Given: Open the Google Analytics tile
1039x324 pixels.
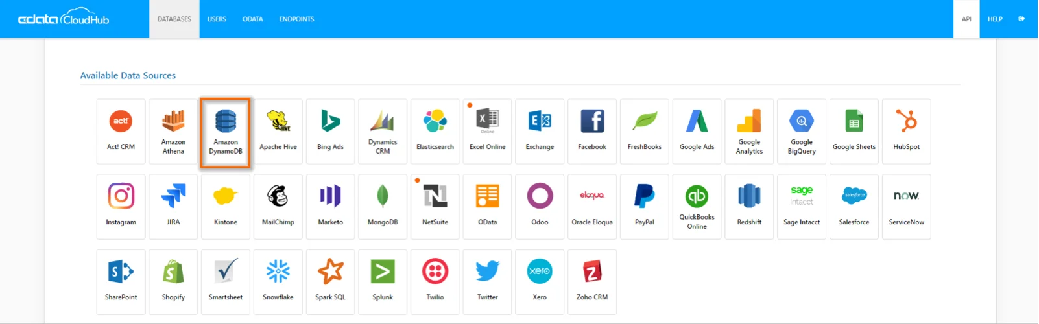Looking at the screenshot, I should (x=750, y=132).
